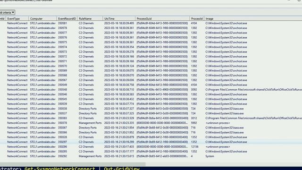Click UtcTime 2023-03-16 18:30:38.432
Viewport: 302px width, 170px height.
click(119, 99)
